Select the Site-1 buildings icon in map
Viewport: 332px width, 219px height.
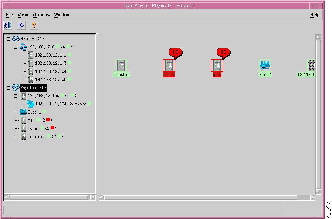[x=265, y=65]
